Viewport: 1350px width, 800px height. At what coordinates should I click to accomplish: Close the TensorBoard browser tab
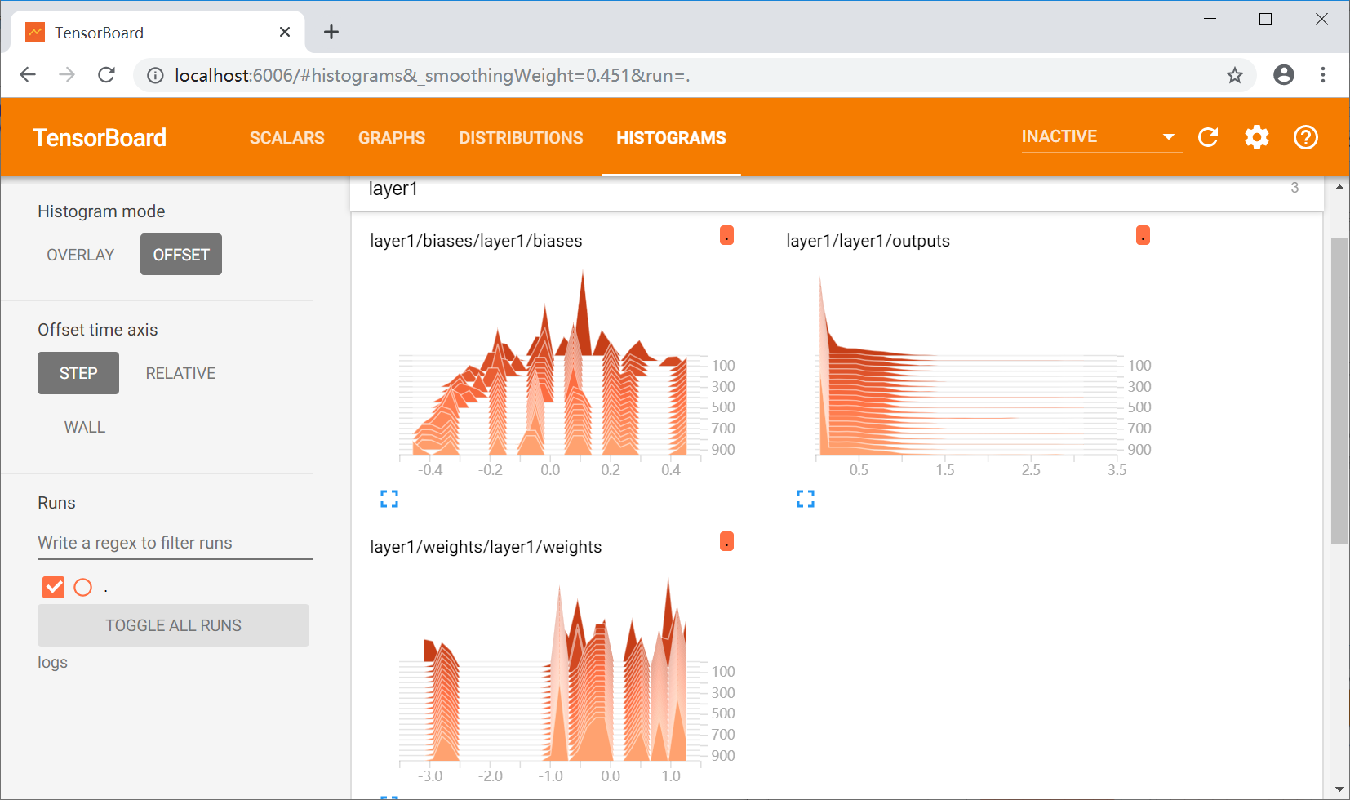pos(285,32)
